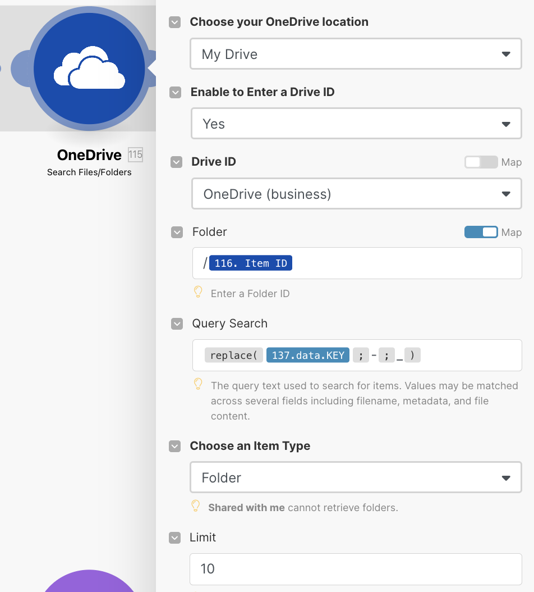Click the lightbulb hint next to Enter a Folder ID
Screen dimensions: 534x592
point(198,292)
